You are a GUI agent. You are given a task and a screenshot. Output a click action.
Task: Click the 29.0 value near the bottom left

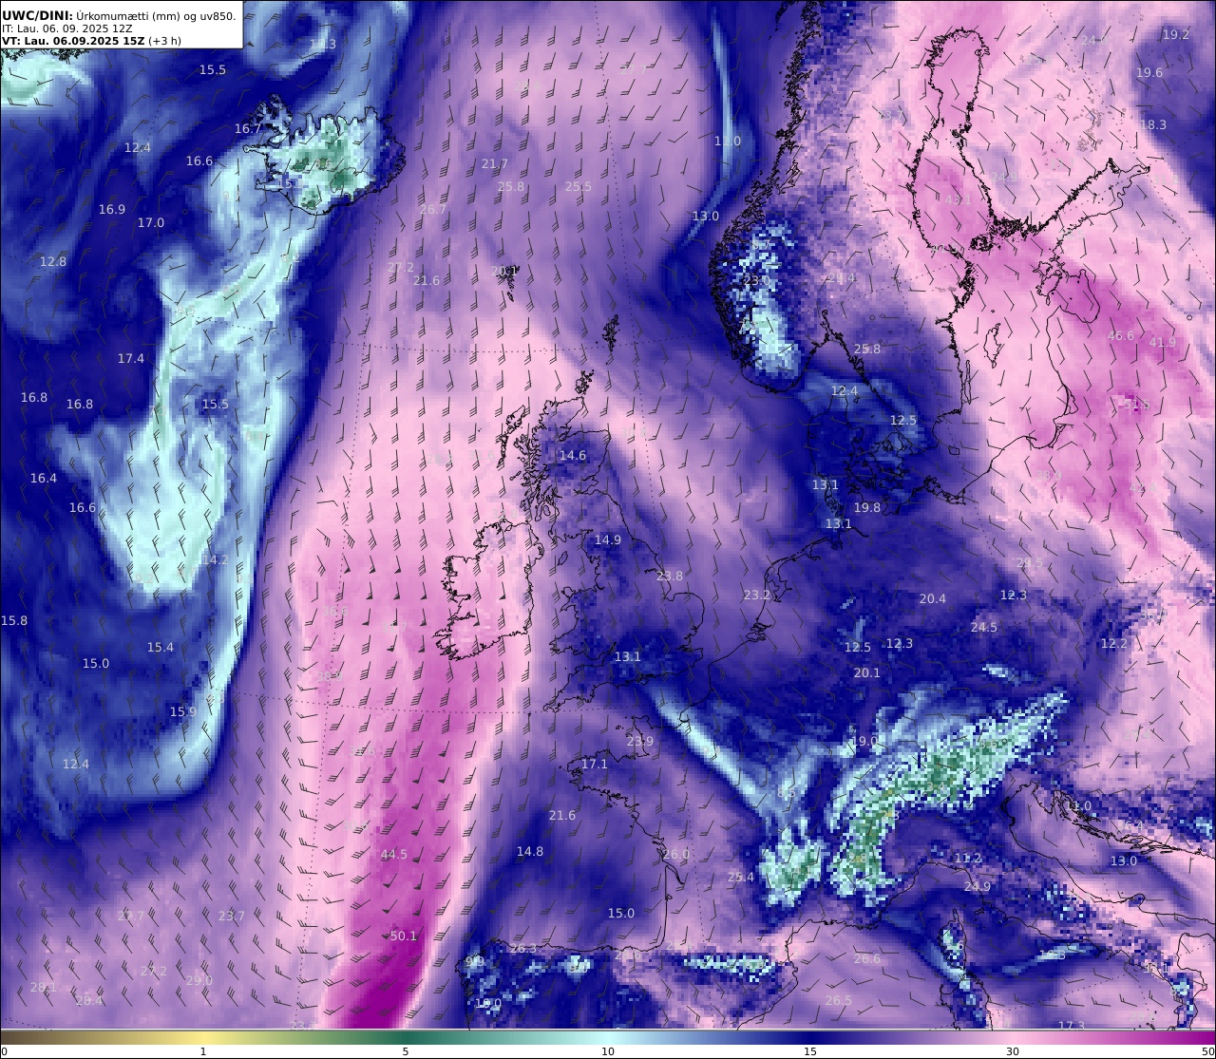click(199, 980)
